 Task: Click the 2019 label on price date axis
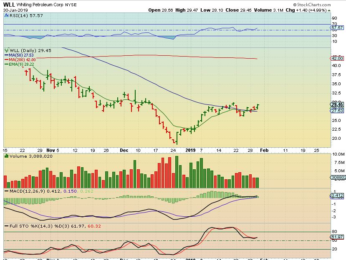[x=190, y=150]
